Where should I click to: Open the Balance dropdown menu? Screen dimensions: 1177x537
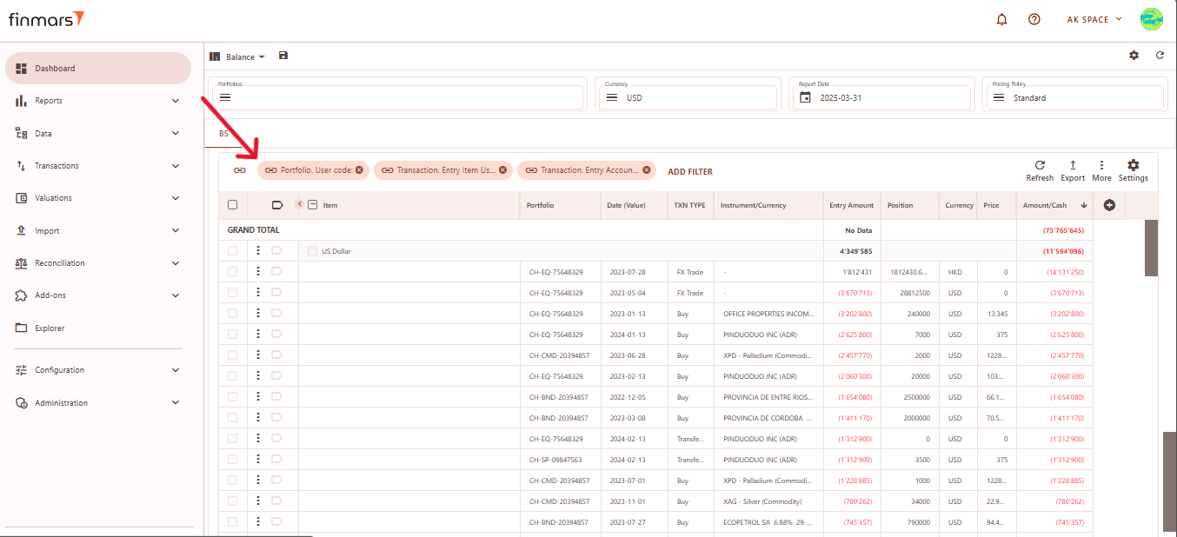(x=237, y=56)
